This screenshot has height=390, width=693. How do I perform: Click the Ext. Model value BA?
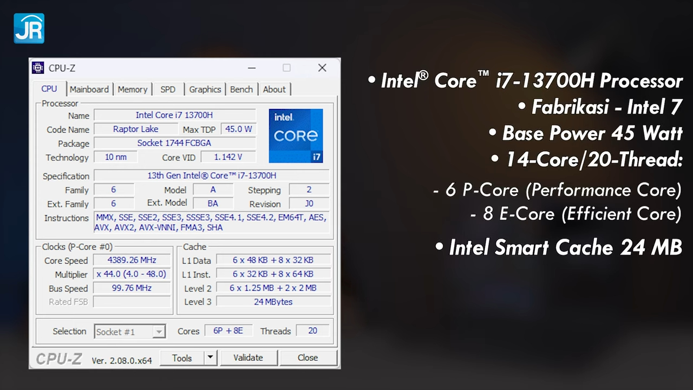click(213, 204)
